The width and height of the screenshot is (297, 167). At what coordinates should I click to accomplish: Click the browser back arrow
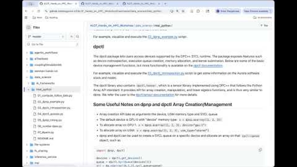pos(26,11)
